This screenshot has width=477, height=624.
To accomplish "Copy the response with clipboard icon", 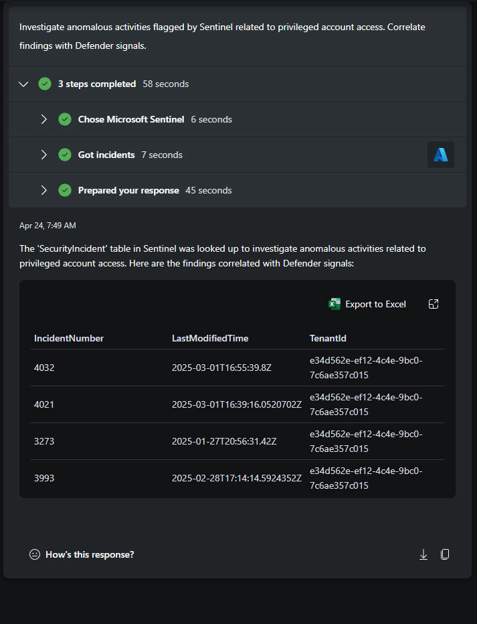I will point(445,554).
